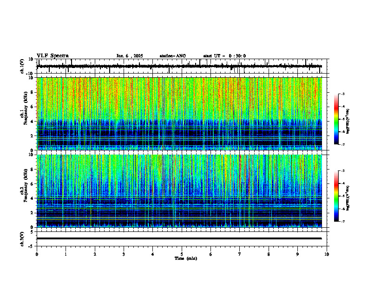368x285 pixels.
Task: Click time axis tick label "2"
Action: 95,254
